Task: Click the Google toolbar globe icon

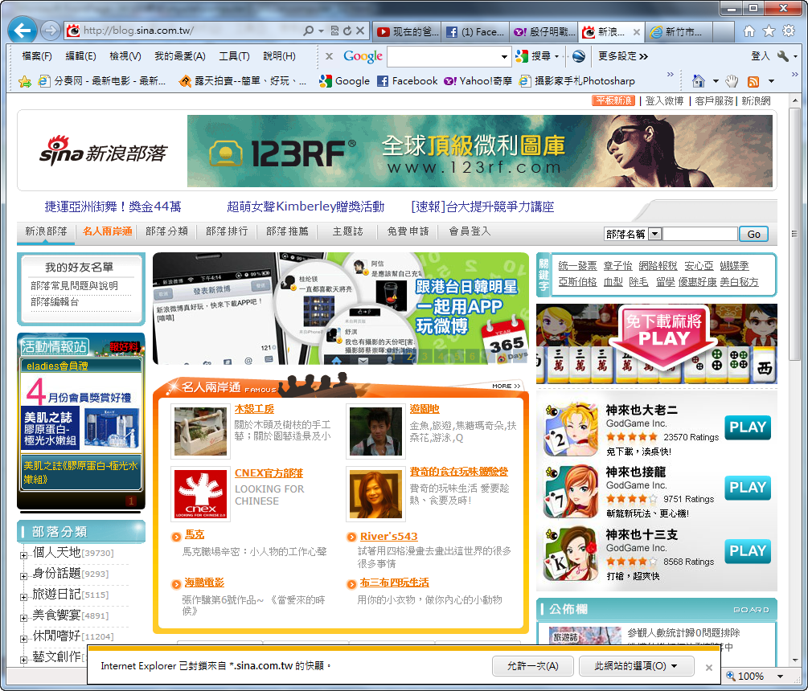Action: [x=579, y=55]
